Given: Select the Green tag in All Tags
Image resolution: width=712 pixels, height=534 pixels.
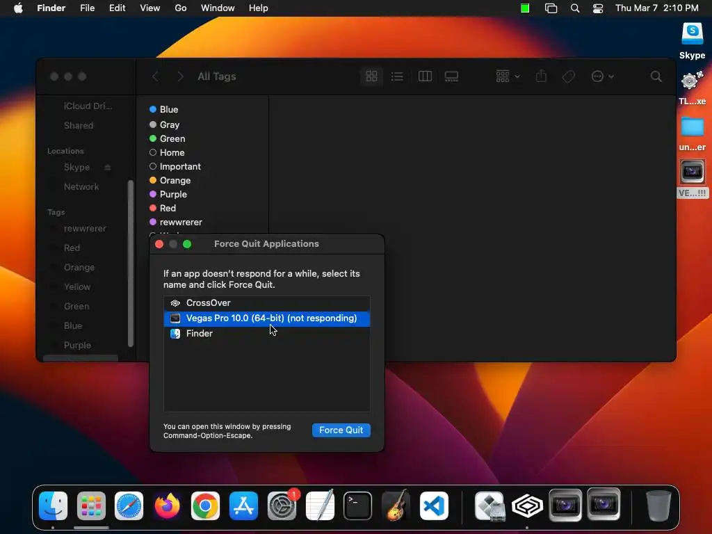Looking at the screenshot, I should [167, 138].
